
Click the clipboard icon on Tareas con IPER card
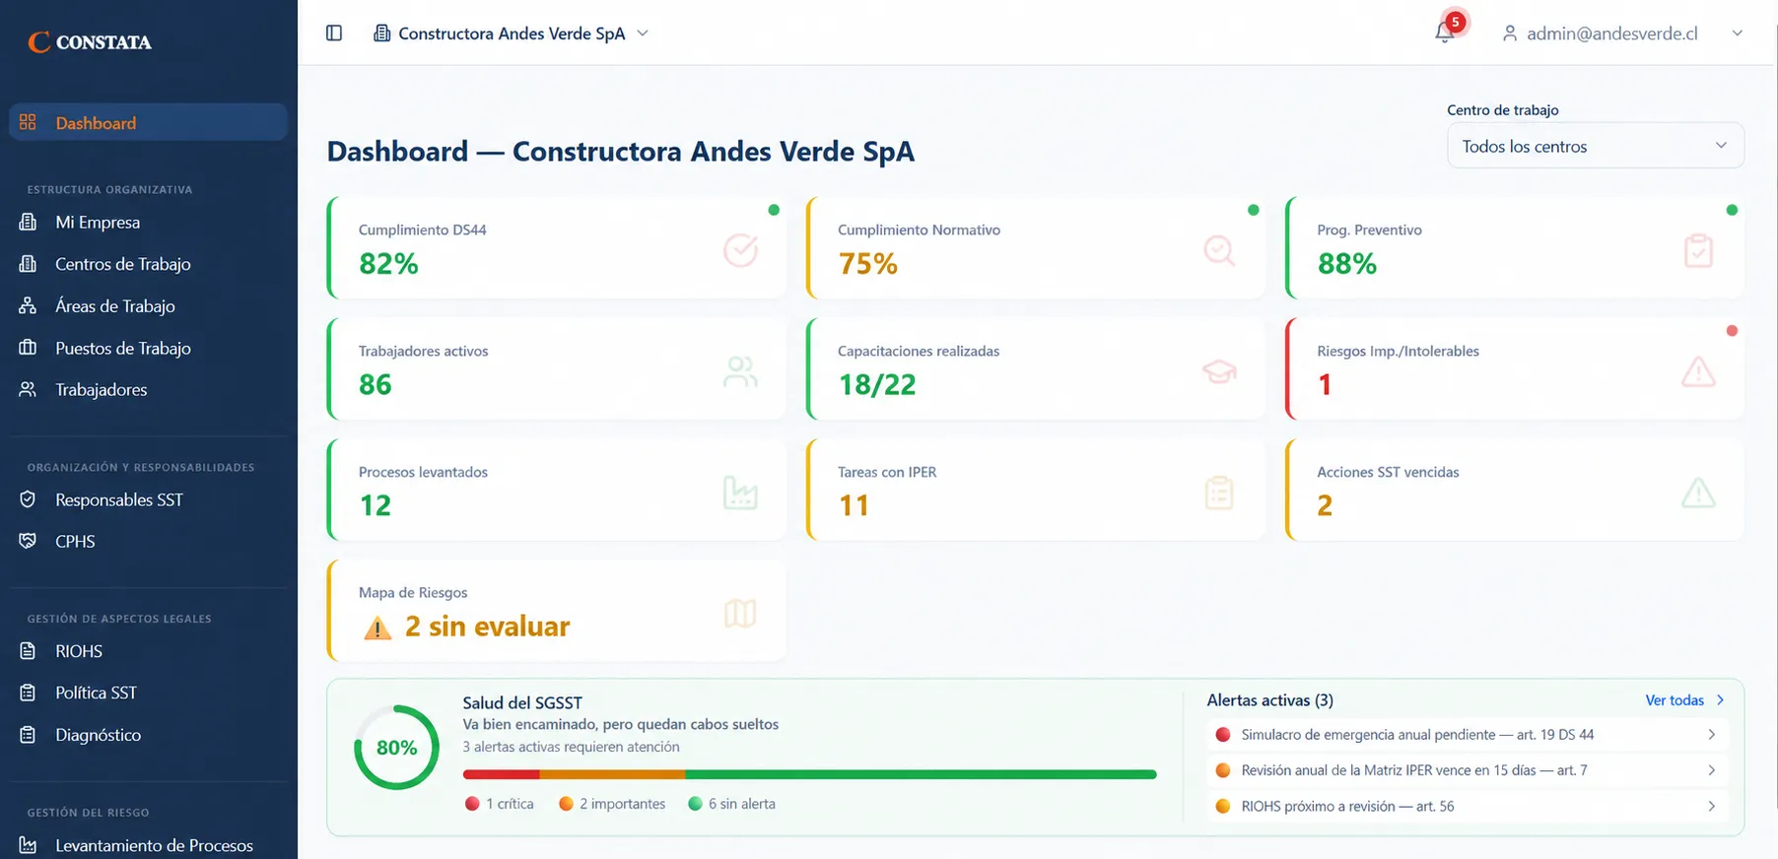pyautogui.click(x=1219, y=493)
